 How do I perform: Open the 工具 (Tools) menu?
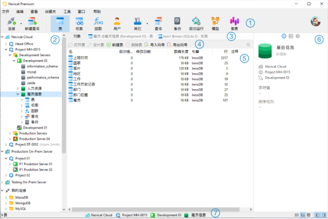coord(67,12)
